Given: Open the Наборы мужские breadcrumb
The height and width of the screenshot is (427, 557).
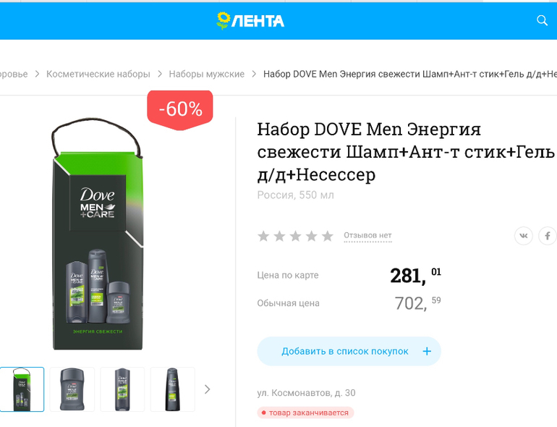Looking at the screenshot, I should tap(207, 74).
